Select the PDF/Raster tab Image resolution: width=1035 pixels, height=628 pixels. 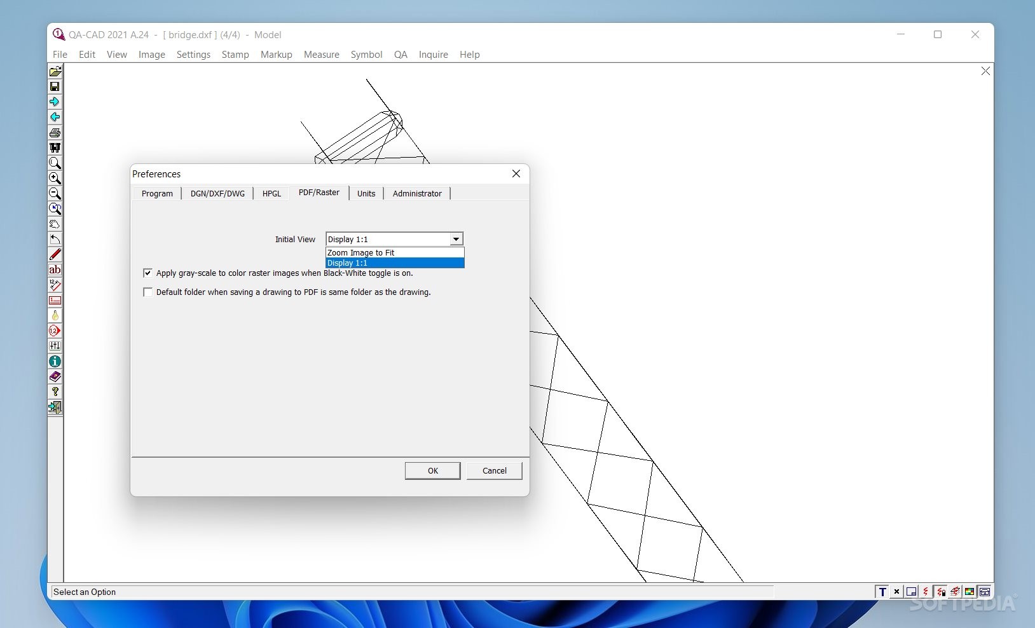319,193
